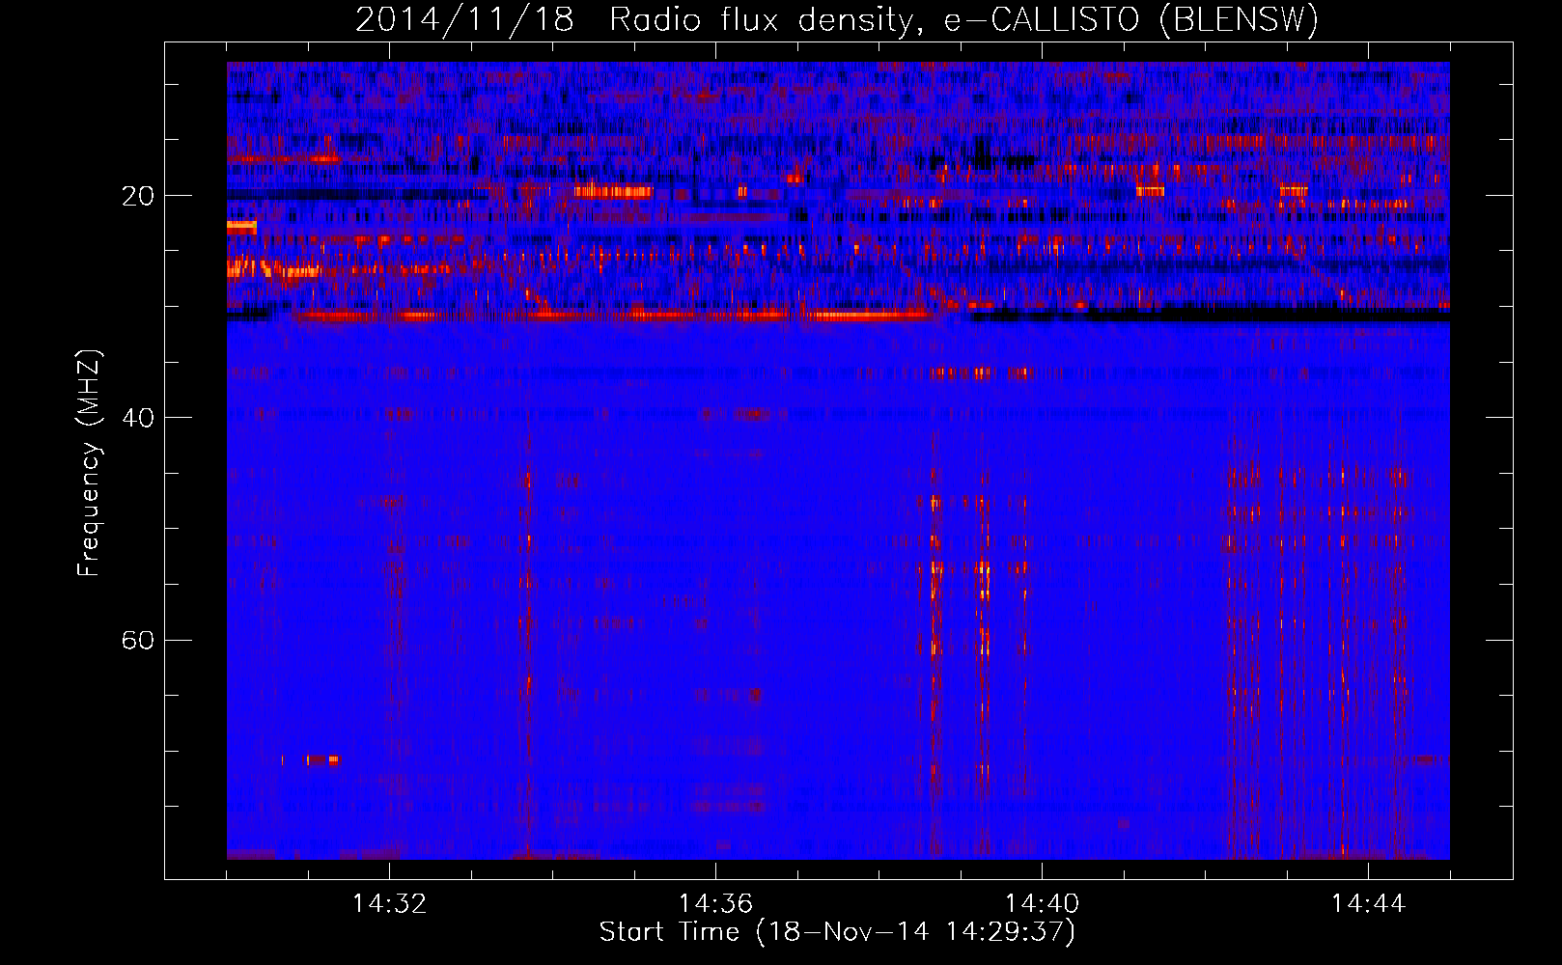Click the 14:44 time tick label
Image resolution: width=1562 pixels, height=965 pixels.
(1368, 903)
